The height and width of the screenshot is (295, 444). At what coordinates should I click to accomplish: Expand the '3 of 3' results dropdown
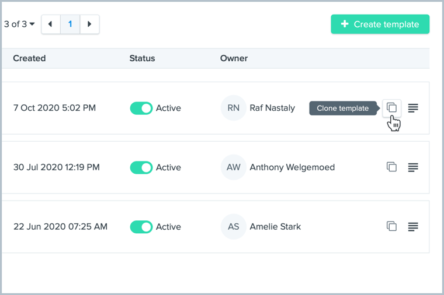[x=19, y=24]
